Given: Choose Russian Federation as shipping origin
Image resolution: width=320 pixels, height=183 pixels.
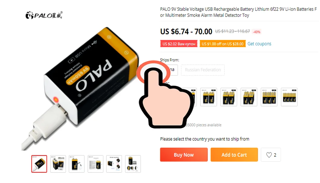Looking at the screenshot, I should pyautogui.click(x=203, y=70).
